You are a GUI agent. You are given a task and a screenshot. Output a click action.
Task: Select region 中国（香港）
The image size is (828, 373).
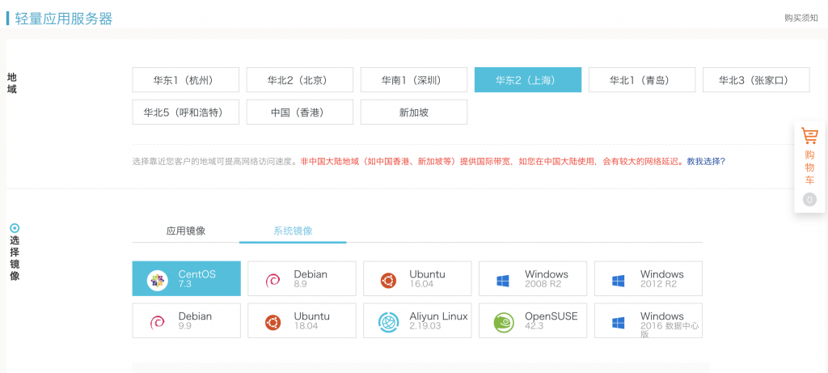coord(300,112)
